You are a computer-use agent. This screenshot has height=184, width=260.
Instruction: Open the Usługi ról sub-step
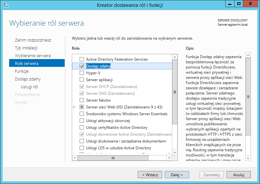[x=29, y=87]
